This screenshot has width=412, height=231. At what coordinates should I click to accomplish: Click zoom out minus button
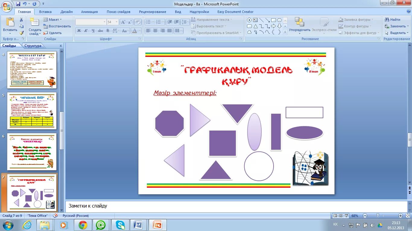coord(365,216)
